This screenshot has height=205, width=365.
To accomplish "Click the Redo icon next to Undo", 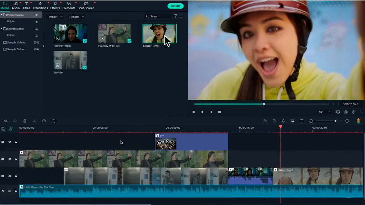I will click(14, 121).
